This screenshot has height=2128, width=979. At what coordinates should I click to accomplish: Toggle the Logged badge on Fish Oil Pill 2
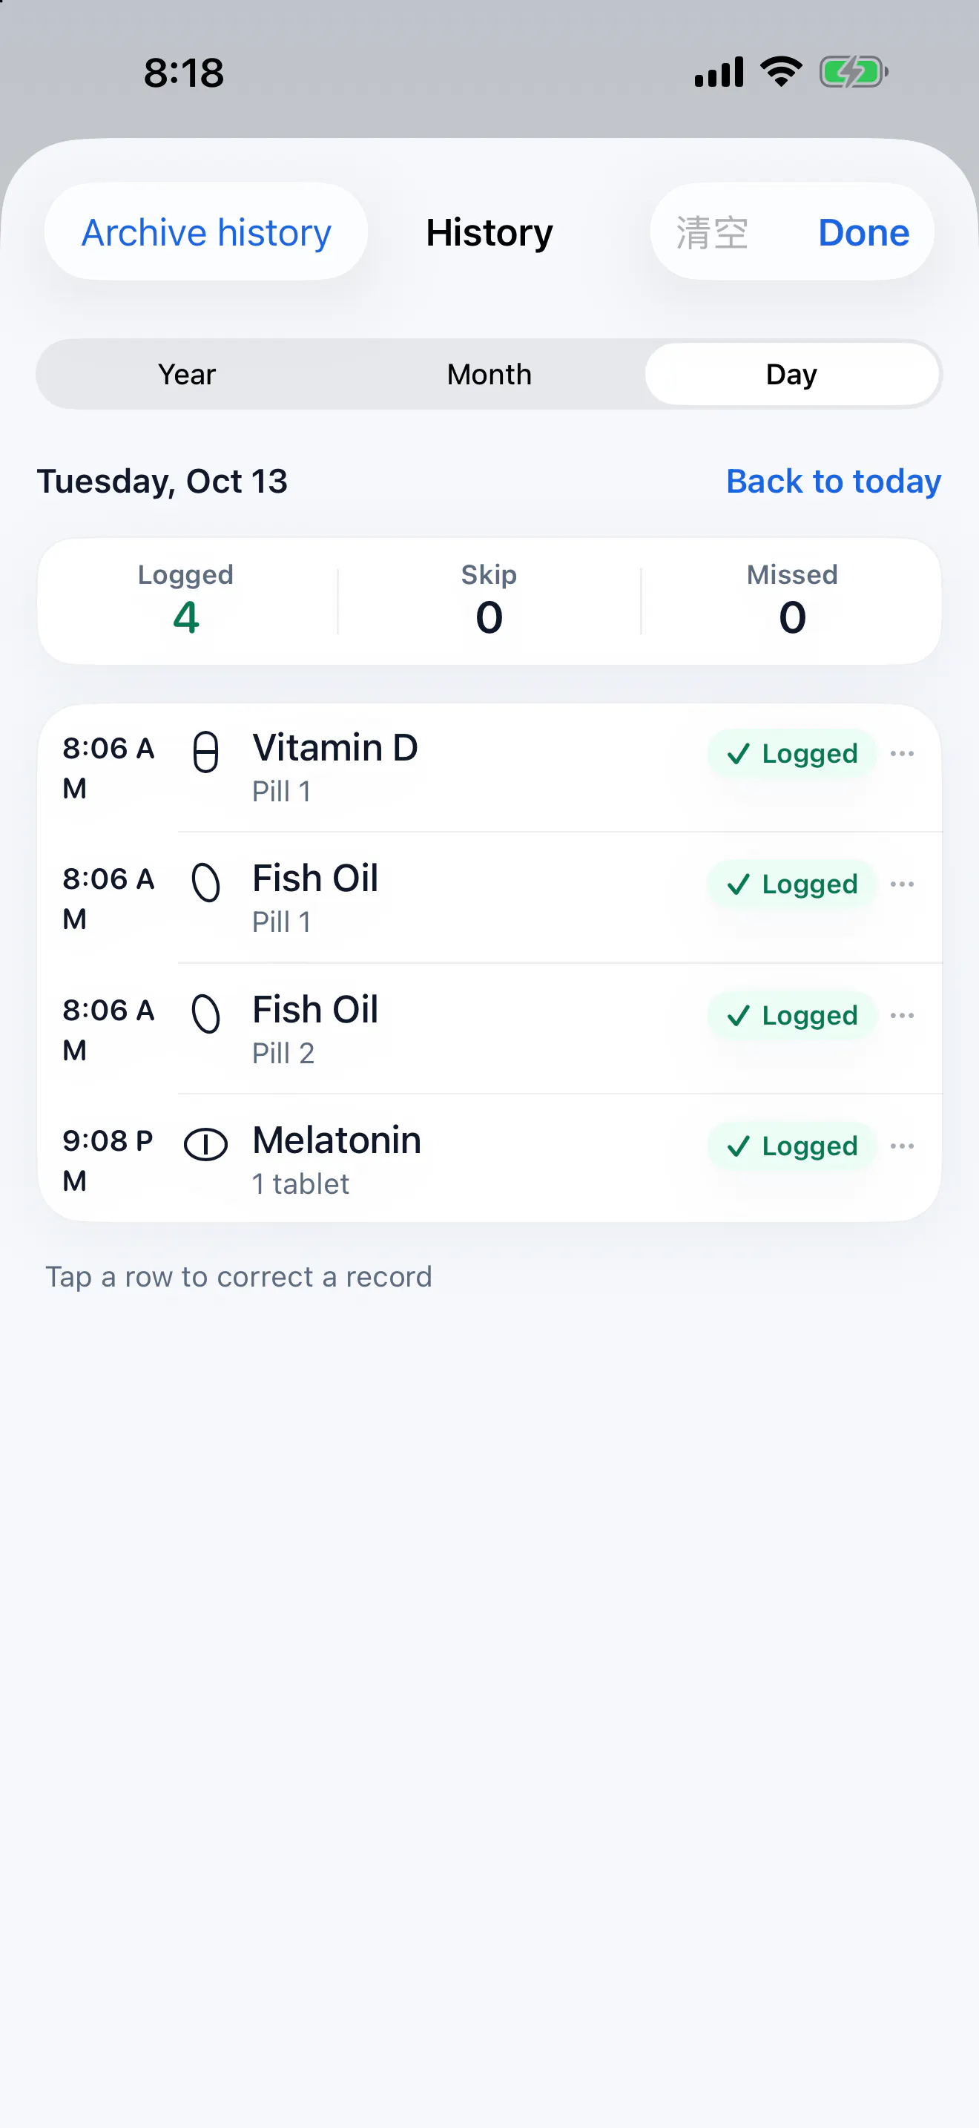791,1015
